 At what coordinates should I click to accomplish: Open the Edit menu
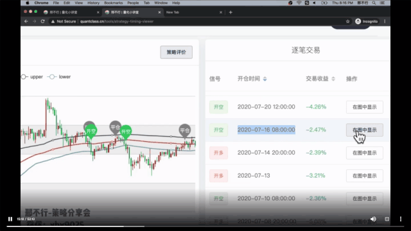tap(67, 3)
